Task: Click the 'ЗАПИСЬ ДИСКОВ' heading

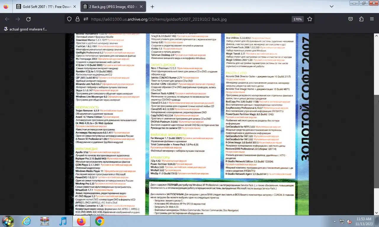Action: click(163, 65)
